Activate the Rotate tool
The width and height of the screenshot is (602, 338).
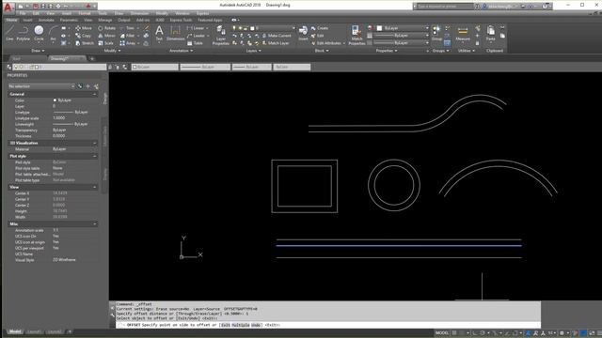pos(106,28)
